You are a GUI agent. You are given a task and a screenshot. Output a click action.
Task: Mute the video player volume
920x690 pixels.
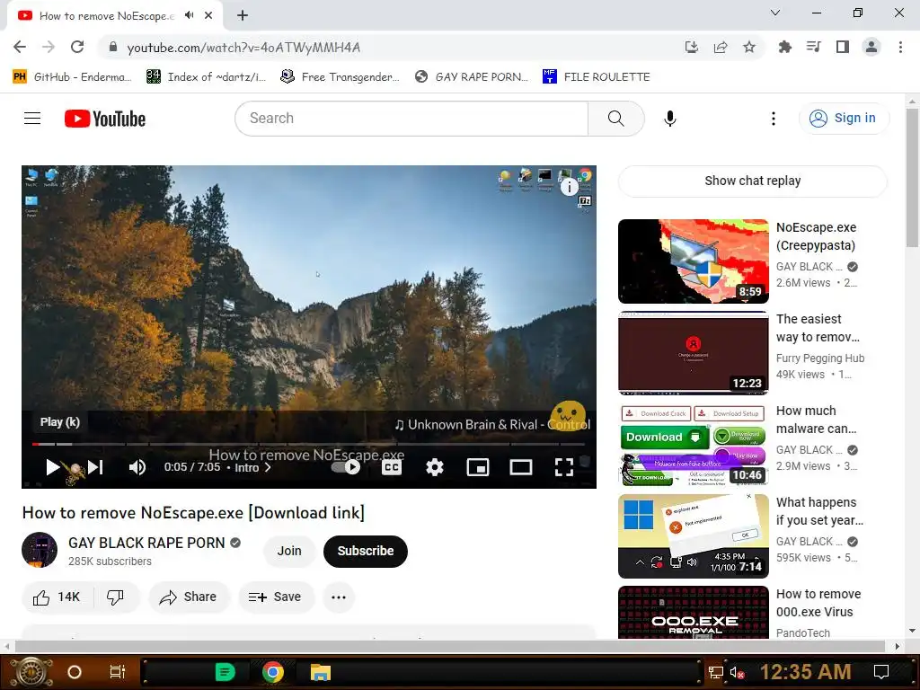pyautogui.click(x=137, y=467)
